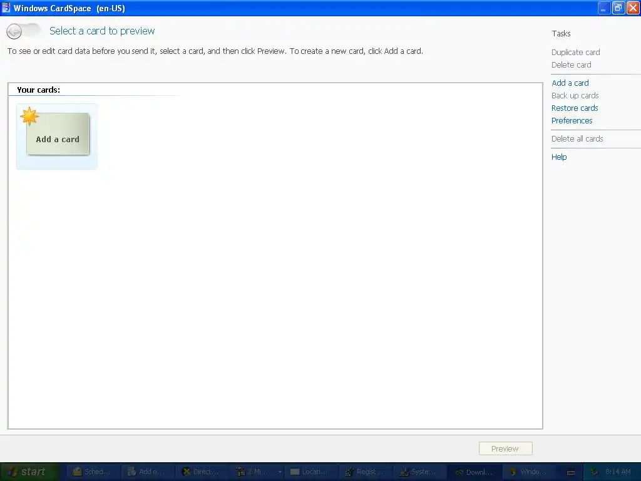Minimize the Windows CardSpace window
This screenshot has width=641, height=481.
pos(604,8)
